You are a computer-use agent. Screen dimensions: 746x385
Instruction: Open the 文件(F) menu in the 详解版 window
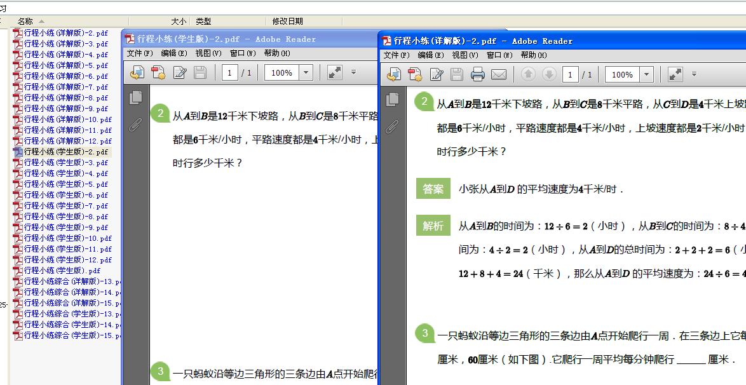click(x=397, y=55)
